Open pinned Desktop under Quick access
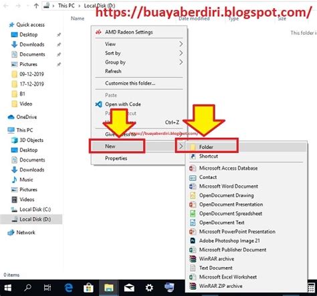This screenshot has width=317, height=296. coord(29,35)
